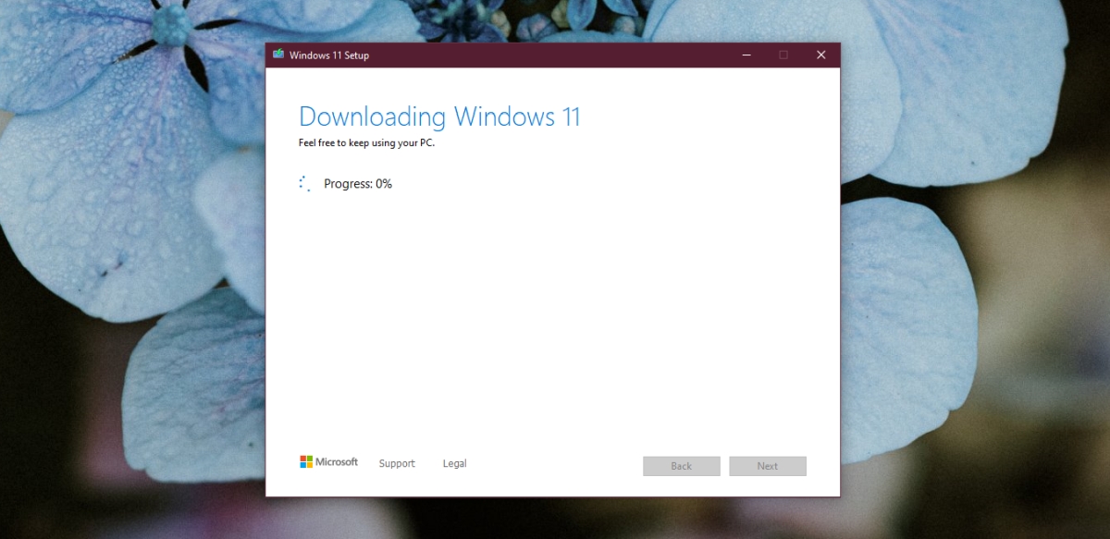Click the 'Downloading Windows 11' heading
This screenshot has width=1110, height=539.
[439, 117]
